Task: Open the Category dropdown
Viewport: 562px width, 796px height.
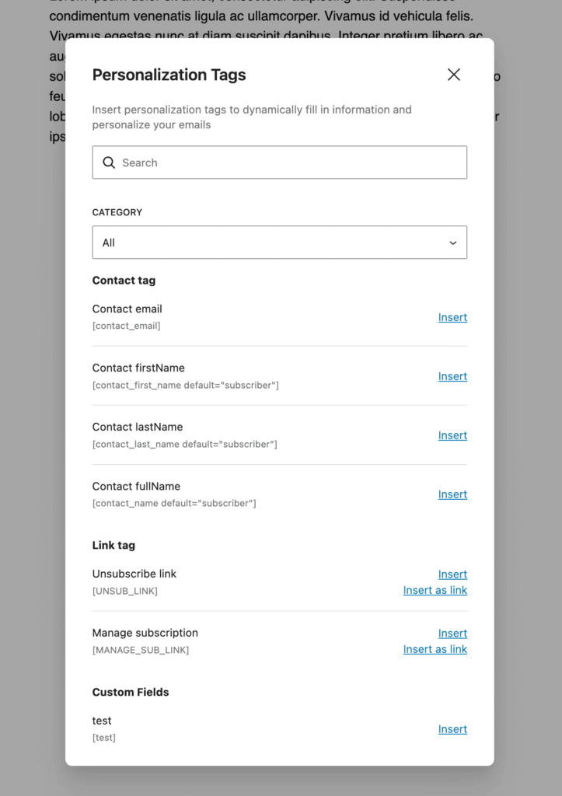Action: pos(279,242)
